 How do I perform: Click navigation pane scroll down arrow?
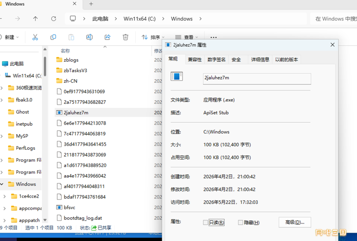[x=45, y=220]
